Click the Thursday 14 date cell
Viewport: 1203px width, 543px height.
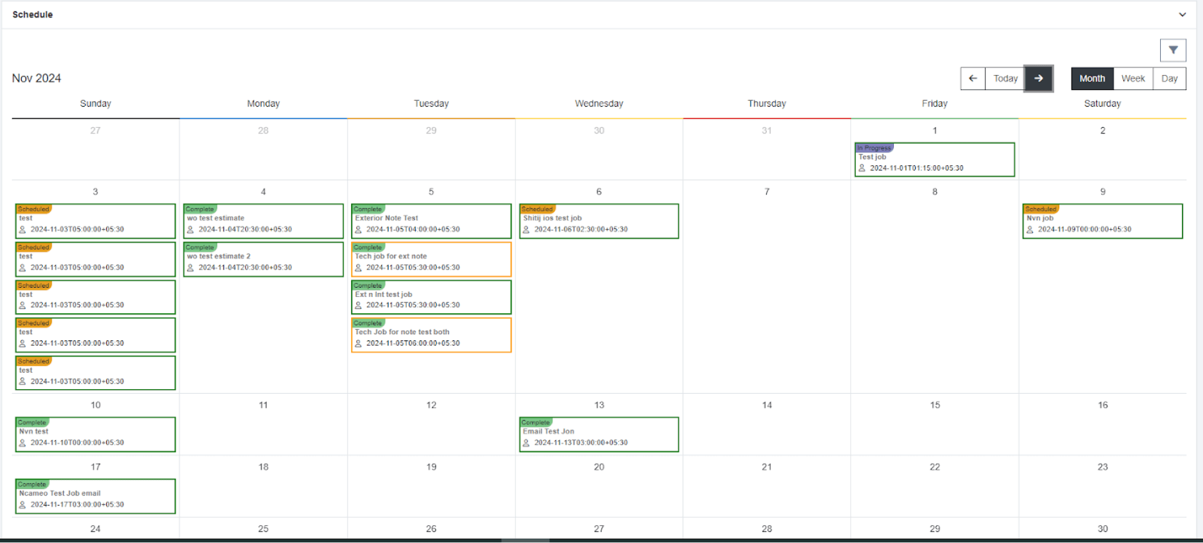[x=766, y=424]
